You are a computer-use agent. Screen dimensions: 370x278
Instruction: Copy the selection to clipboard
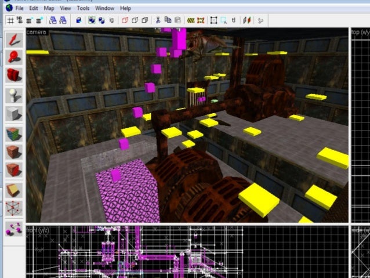[168, 20]
